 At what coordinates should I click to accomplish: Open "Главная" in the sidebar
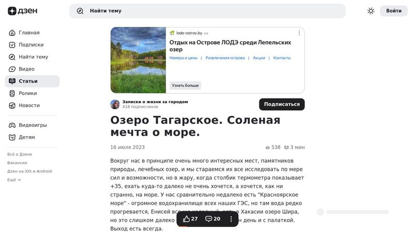[x=29, y=33]
